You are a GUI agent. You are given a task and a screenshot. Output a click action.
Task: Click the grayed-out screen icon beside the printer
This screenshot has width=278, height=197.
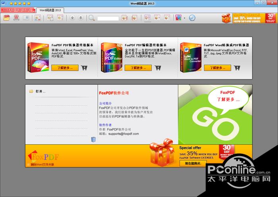coord(26,18)
